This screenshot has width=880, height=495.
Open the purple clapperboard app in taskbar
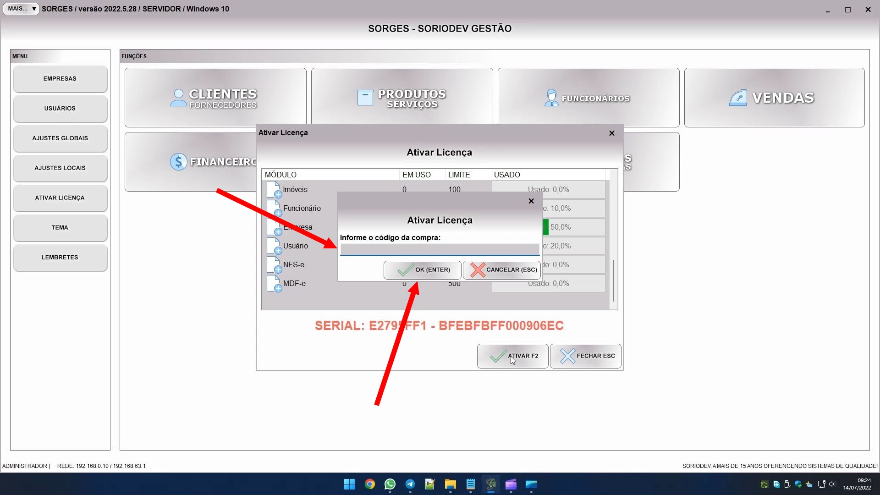[511, 484]
